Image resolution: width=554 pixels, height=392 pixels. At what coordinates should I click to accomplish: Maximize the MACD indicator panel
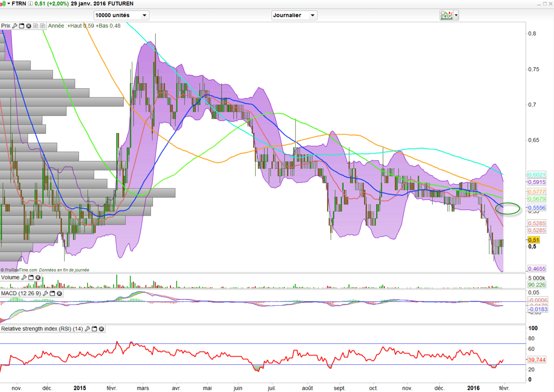click(52, 293)
